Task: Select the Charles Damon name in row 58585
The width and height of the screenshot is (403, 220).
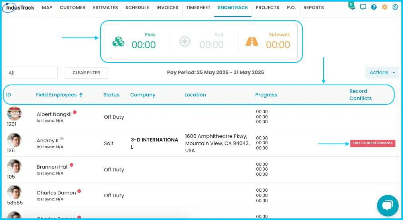Action: tap(56, 193)
